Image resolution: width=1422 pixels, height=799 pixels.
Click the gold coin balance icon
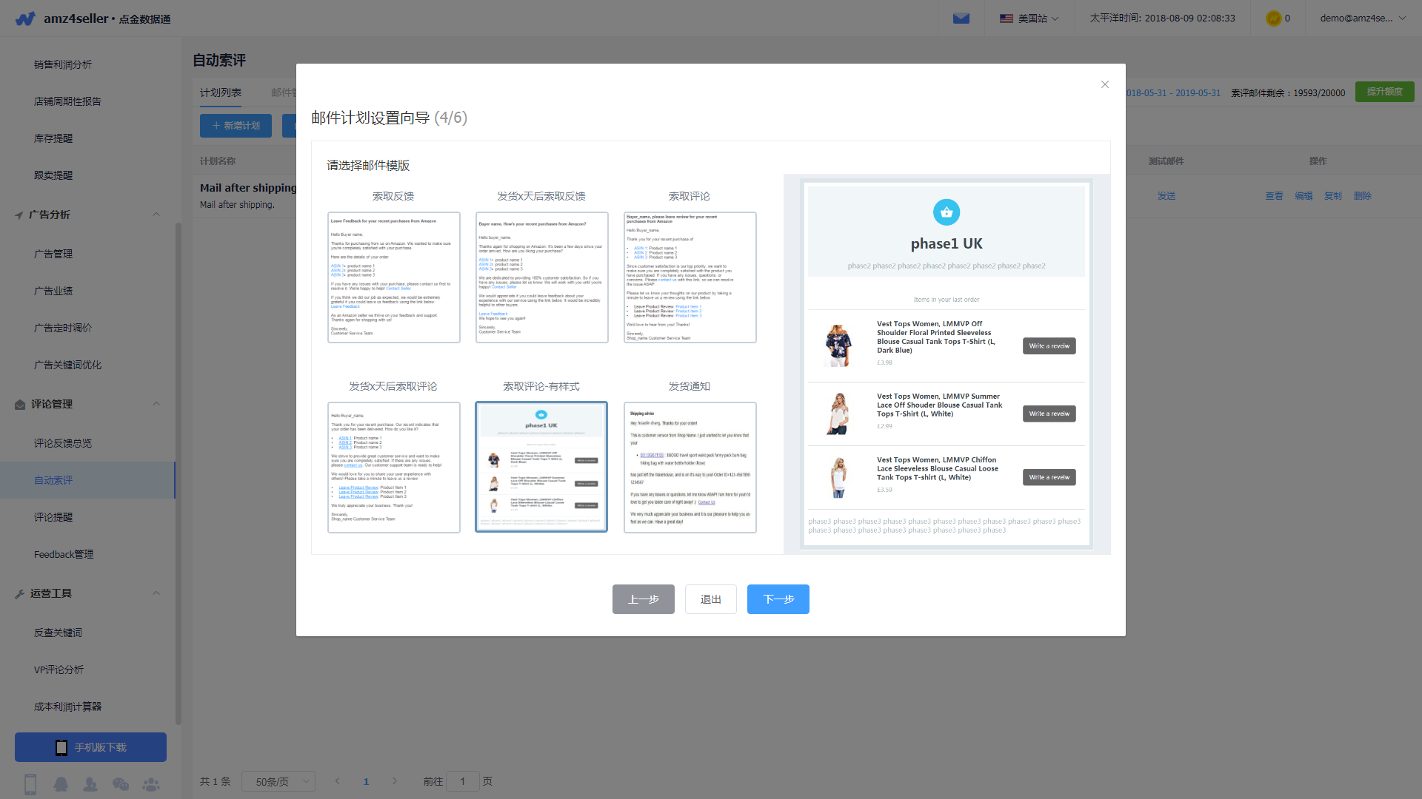pos(1273,18)
